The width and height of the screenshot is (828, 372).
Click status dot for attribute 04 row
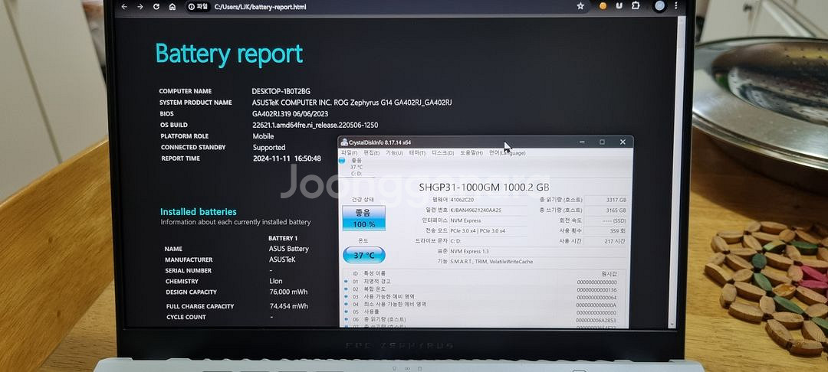click(x=346, y=304)
